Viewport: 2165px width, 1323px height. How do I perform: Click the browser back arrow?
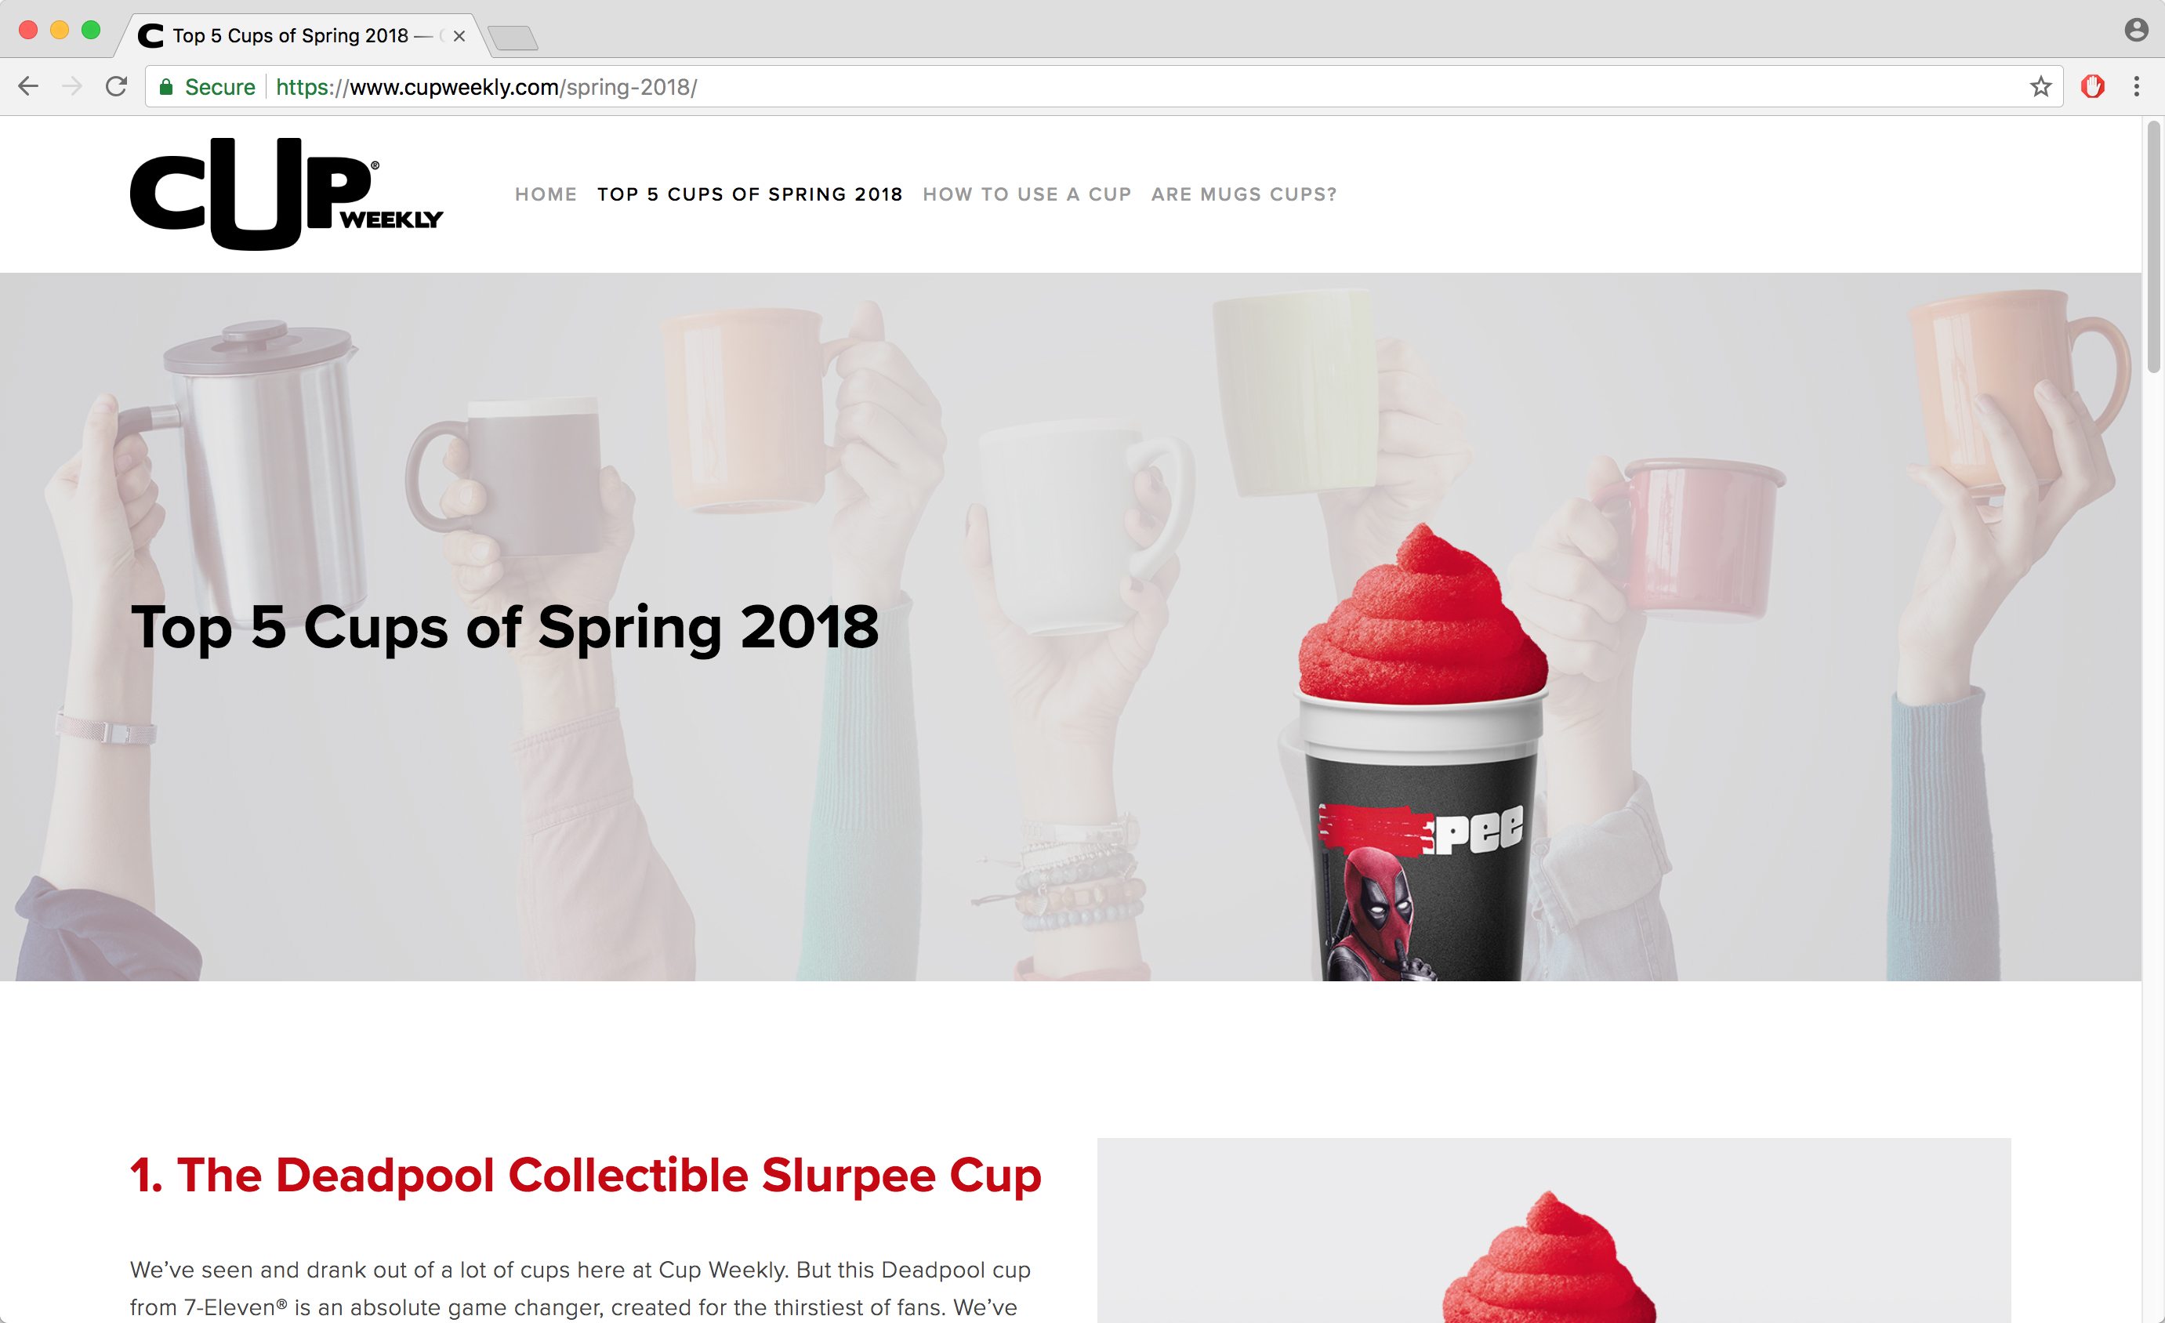click(x=28, y=86)
